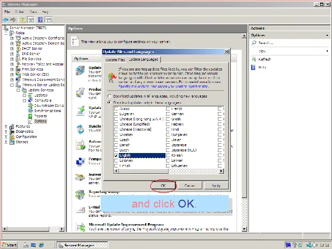Expand the Diagnostics tree node

tap(6, 132)
